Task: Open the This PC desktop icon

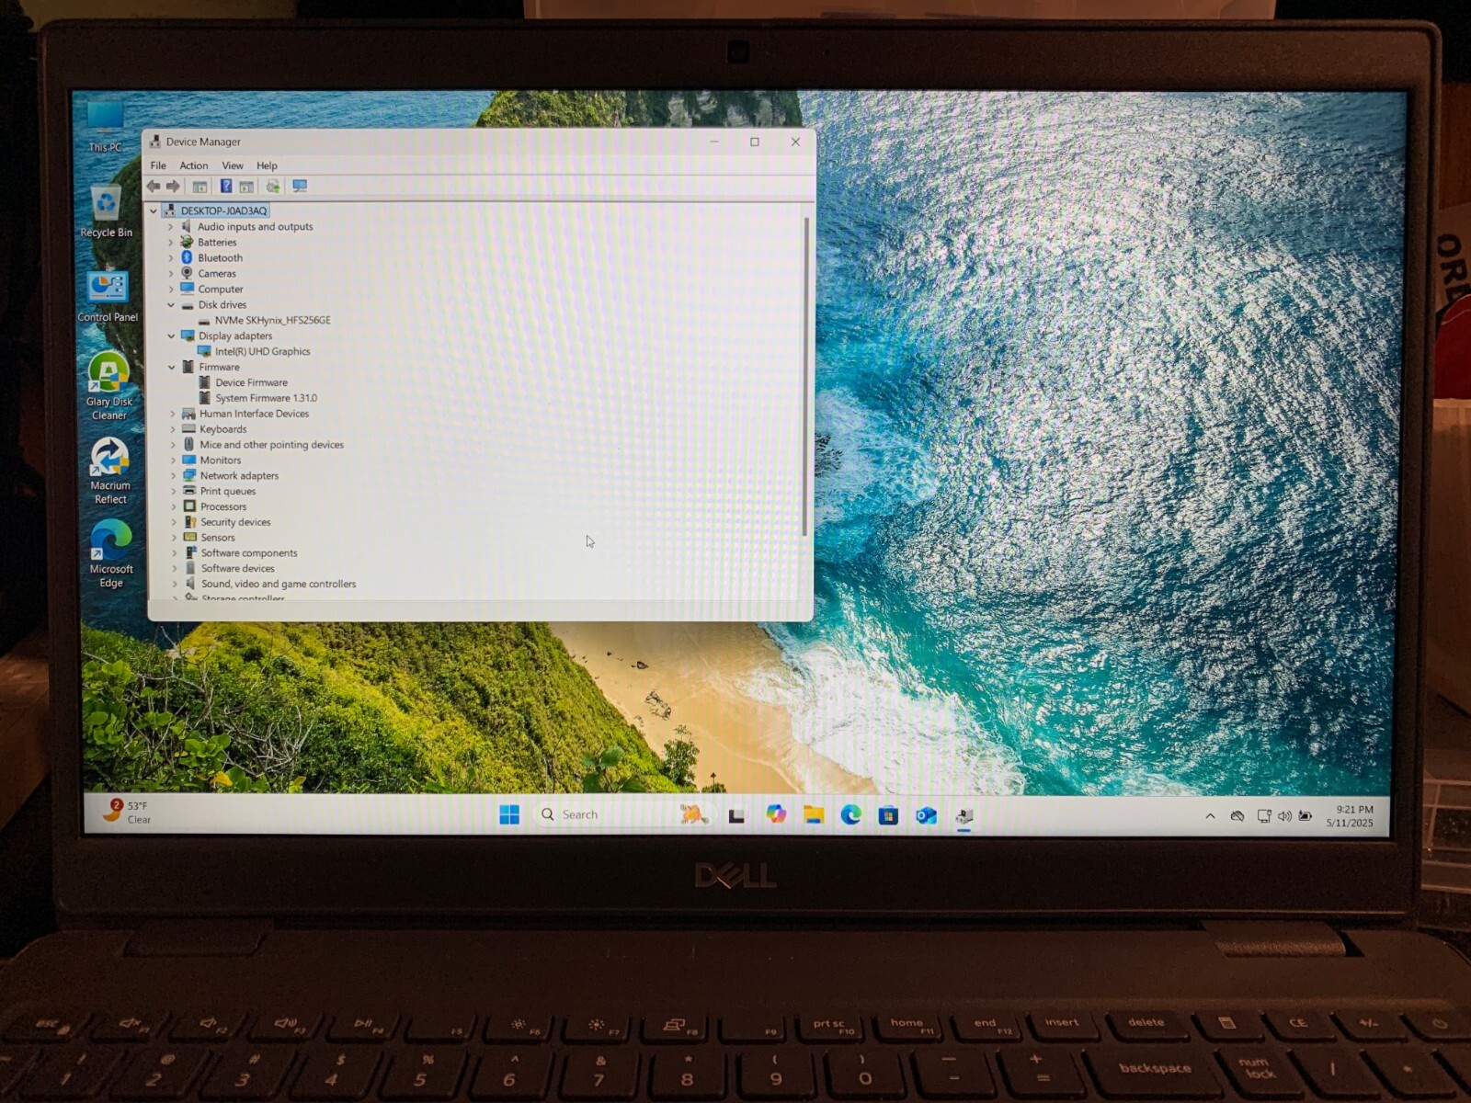Action: (105, 127)
